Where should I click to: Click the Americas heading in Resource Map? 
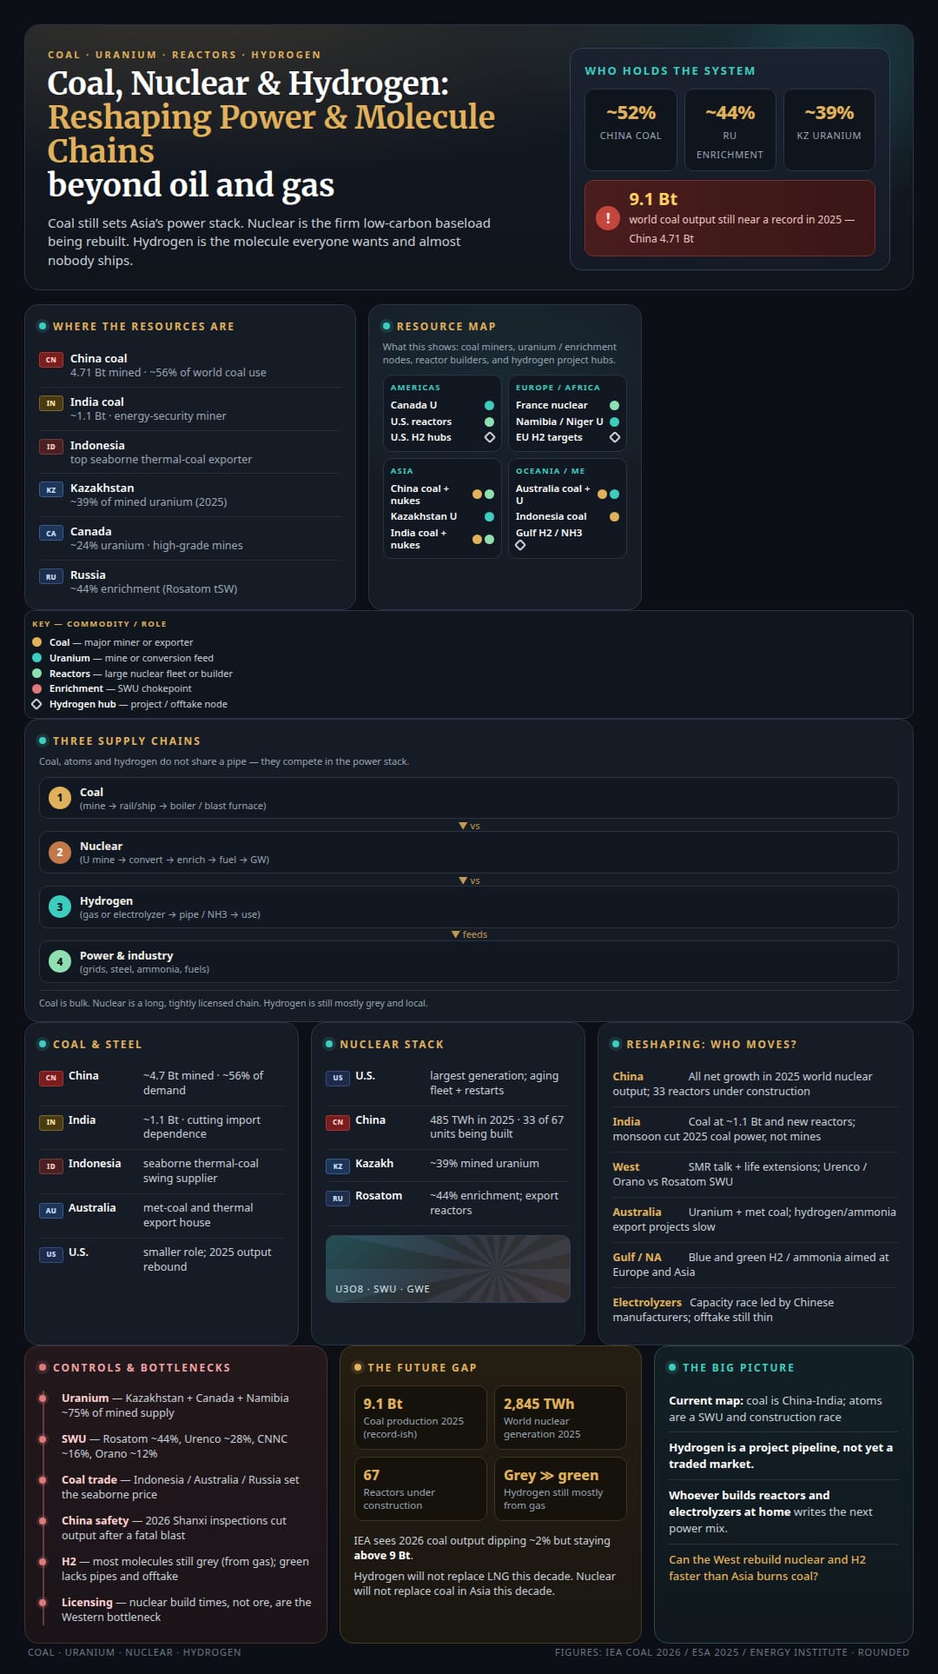(x=415, y=388)
